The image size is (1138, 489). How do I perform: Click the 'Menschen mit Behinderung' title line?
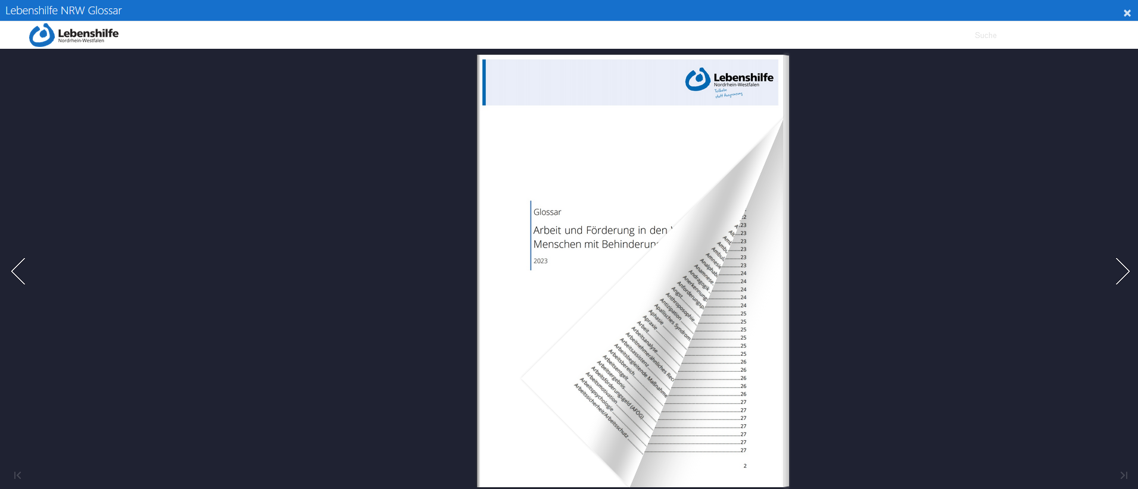594,244
